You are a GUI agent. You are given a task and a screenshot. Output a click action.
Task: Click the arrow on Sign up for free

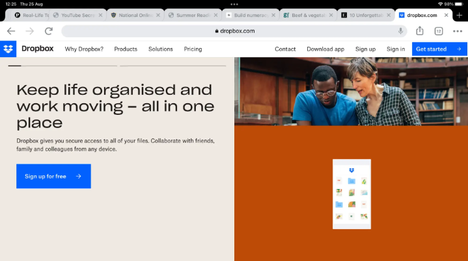pos(79,176)
